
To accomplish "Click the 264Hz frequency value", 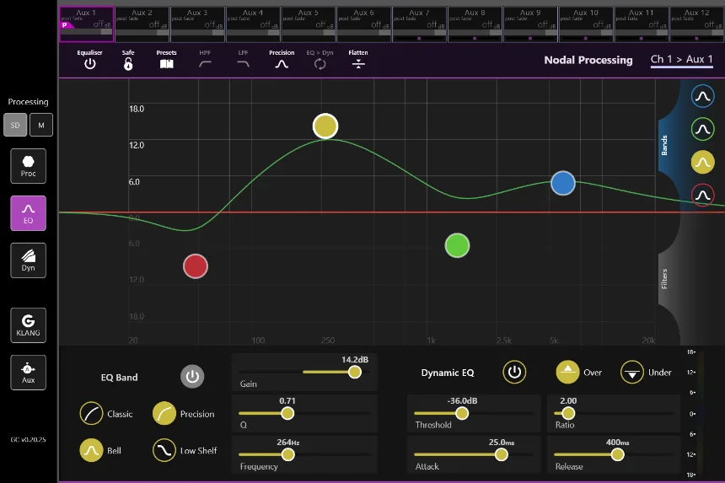I will [x=287, y=443].
